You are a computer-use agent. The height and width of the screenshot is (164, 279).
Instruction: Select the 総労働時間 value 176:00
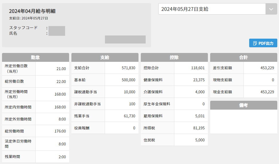point(60,131)
